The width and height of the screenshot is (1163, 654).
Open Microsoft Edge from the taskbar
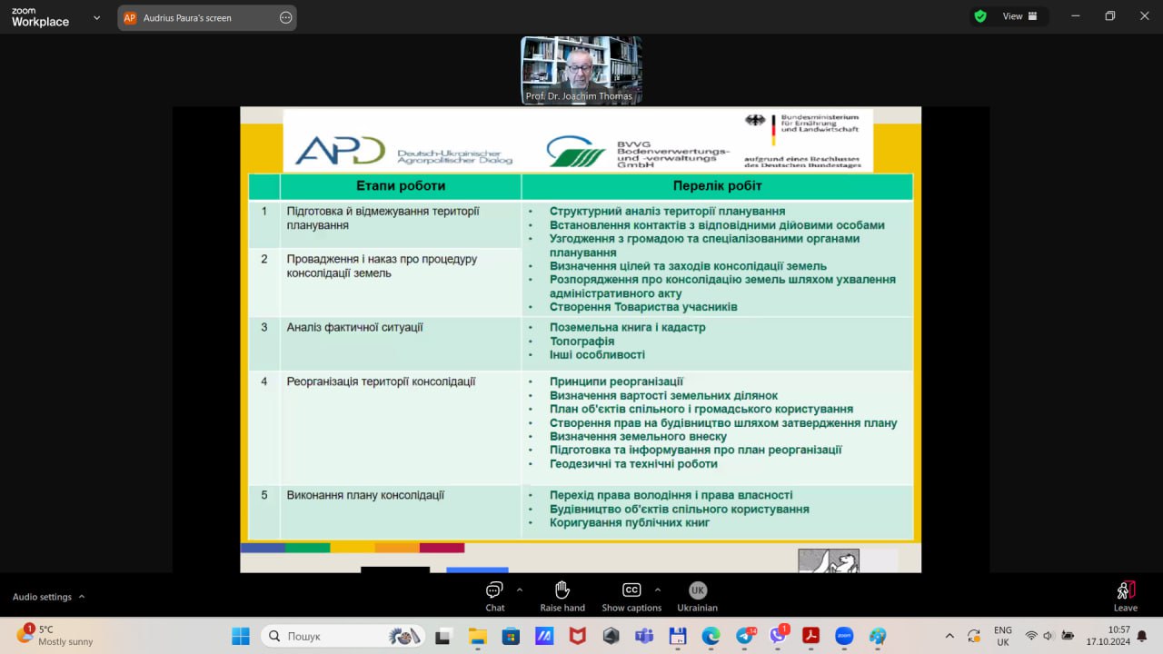pyautogui.click(x=711, y=636)
